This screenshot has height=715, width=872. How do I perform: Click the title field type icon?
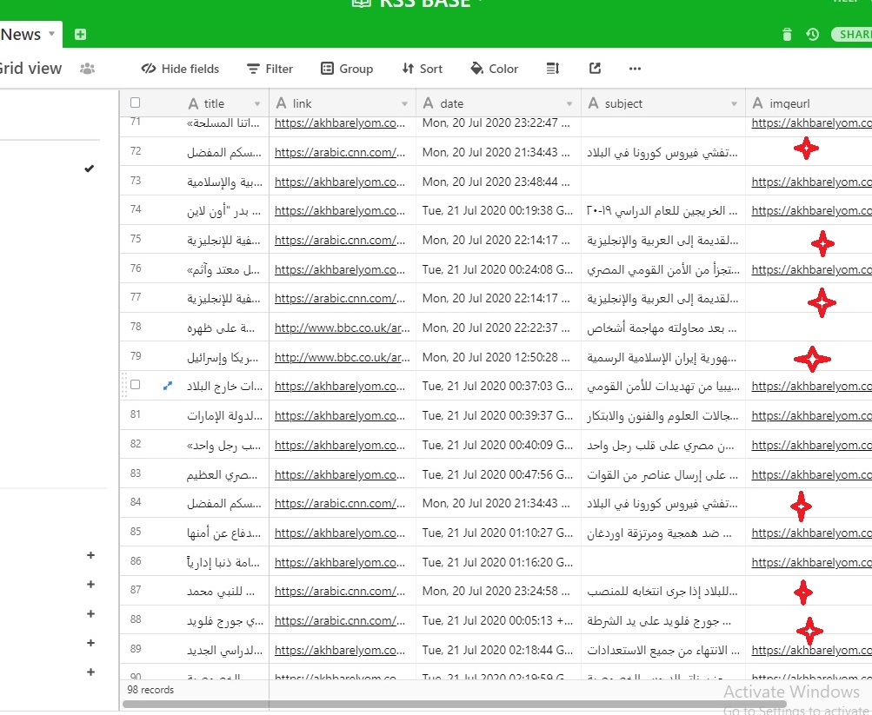pos(193,104)
